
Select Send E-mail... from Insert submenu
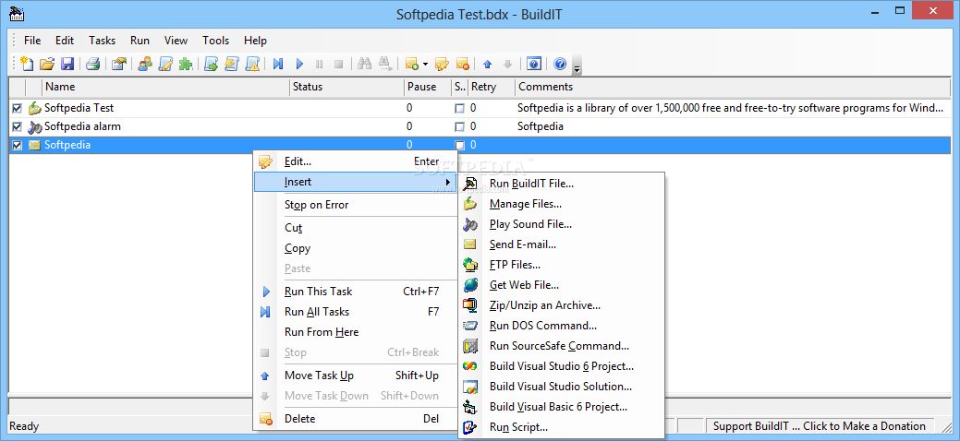coord(561,244)
